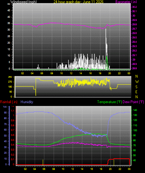Click the "Windspeed (mph)" axis title

24,2
